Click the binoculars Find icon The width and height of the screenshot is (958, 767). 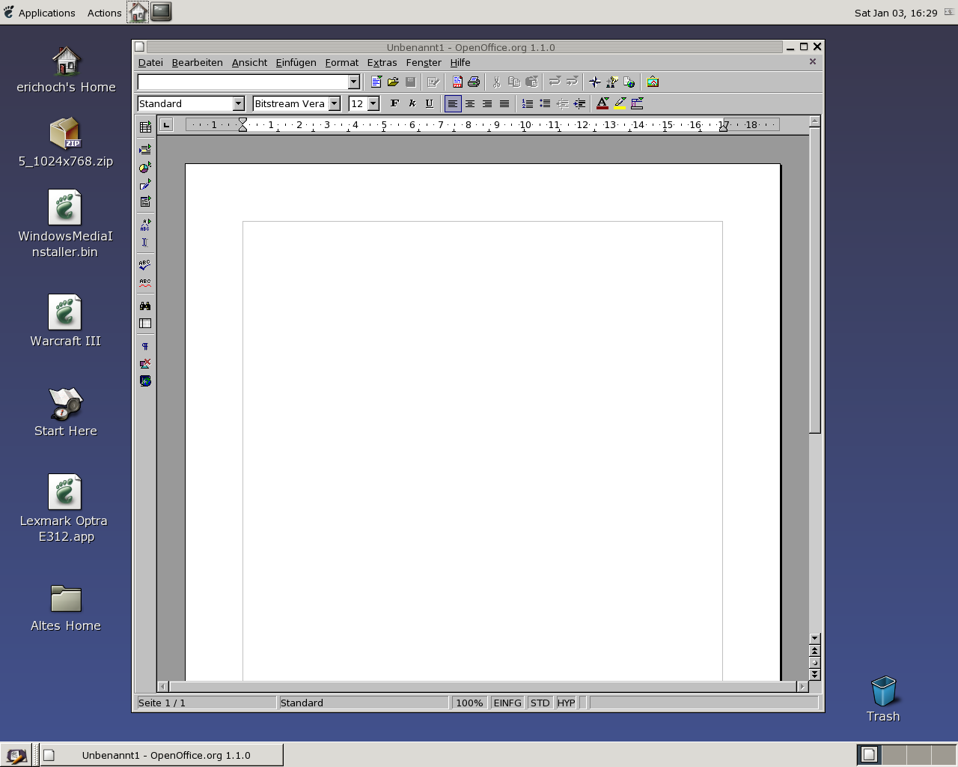click(x=145, y=306)
